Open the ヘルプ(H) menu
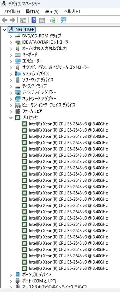The width and height of the screenshot is (120, 292). tap(72, 12)
